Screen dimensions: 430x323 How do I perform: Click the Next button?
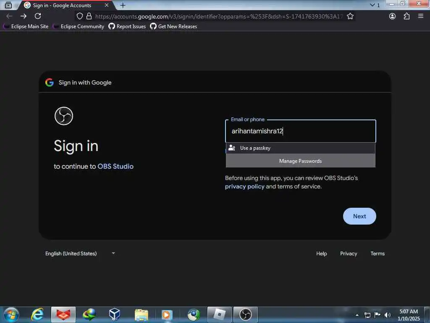[x=359, y=216]
